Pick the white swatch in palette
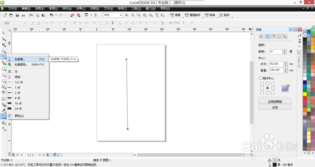The height and width of the screenshot is (167, 315). tap(305, 78)
